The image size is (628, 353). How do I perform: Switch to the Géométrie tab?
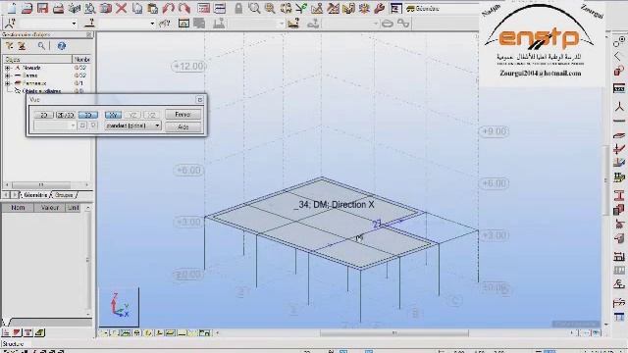pos(35,195)
